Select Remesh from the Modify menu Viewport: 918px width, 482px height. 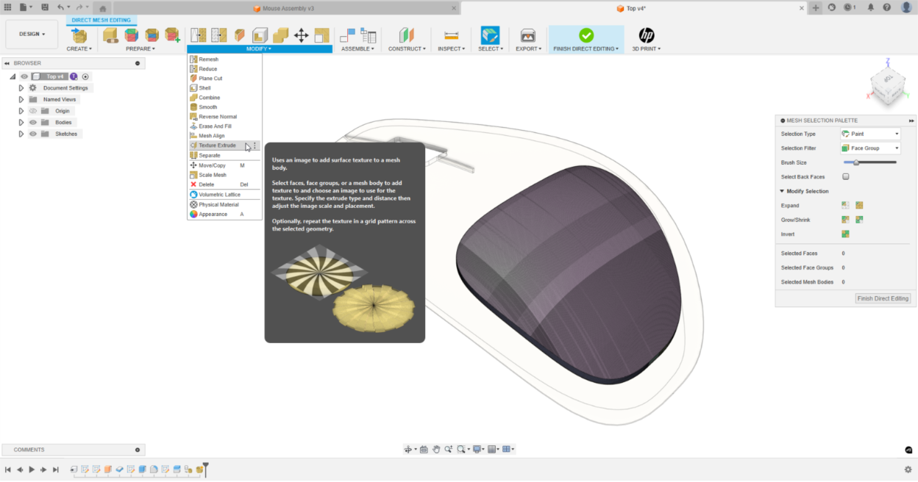(x=224, y=60)
